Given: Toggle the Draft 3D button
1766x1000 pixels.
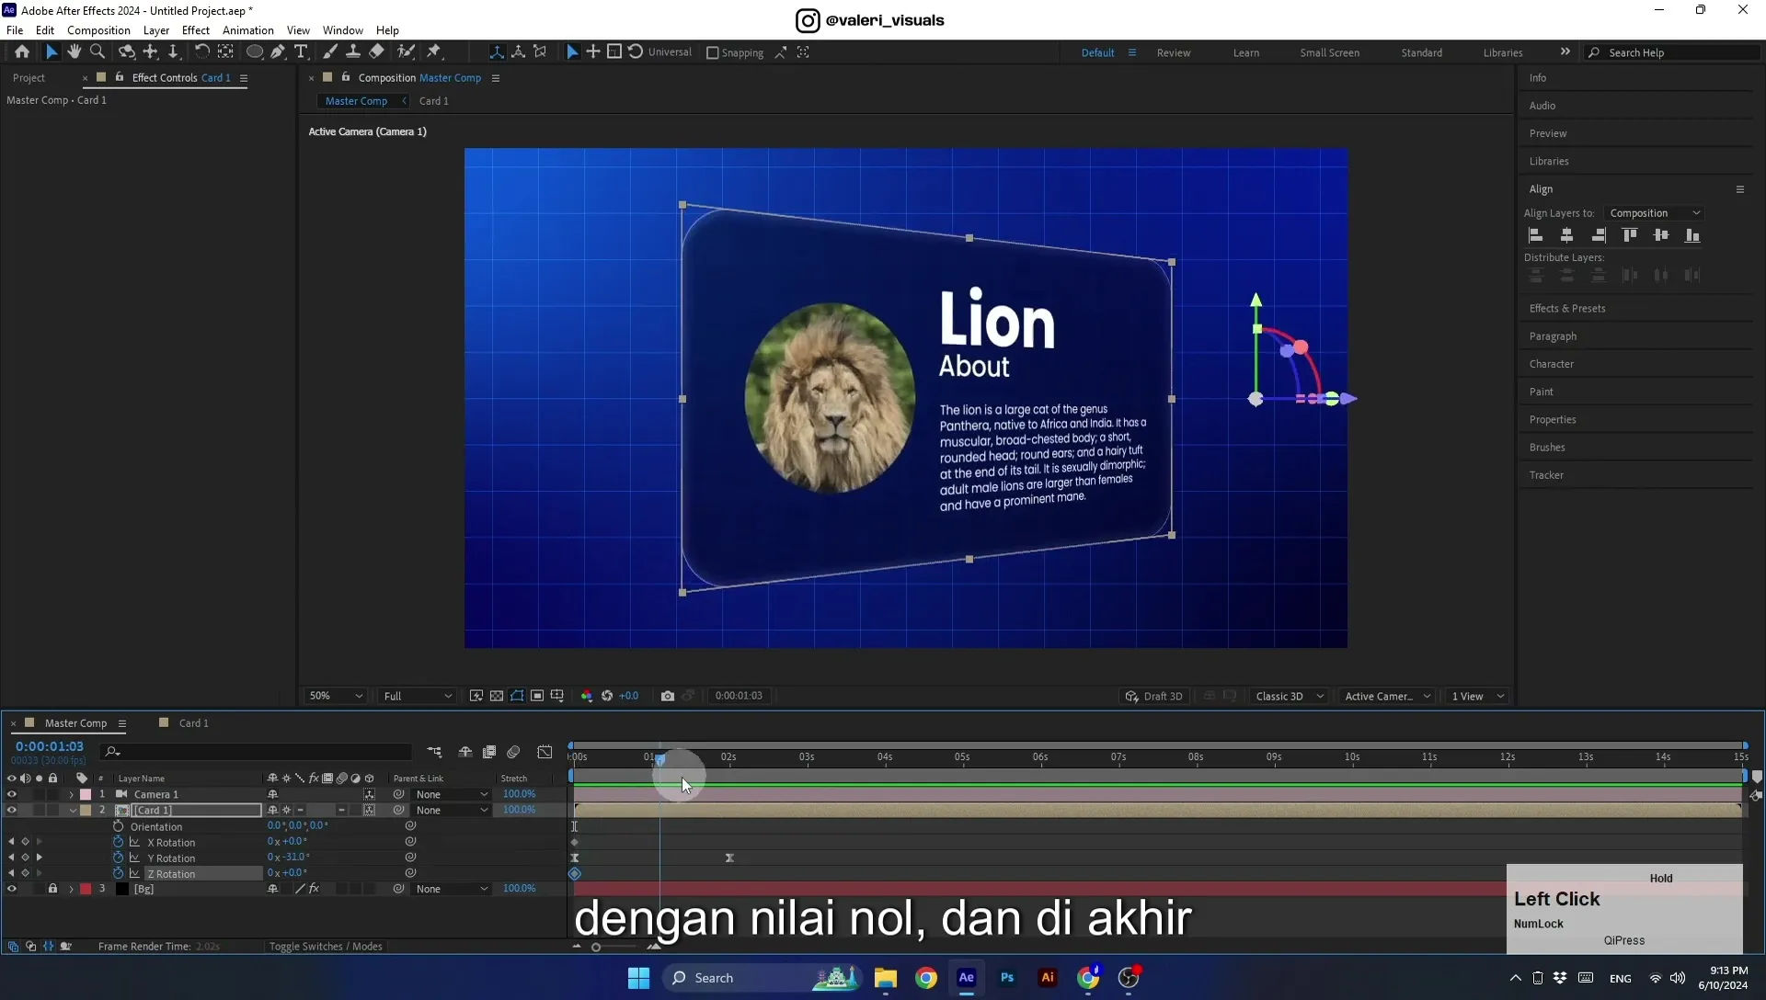Looking at the screenshot, I should [1154, 696].
